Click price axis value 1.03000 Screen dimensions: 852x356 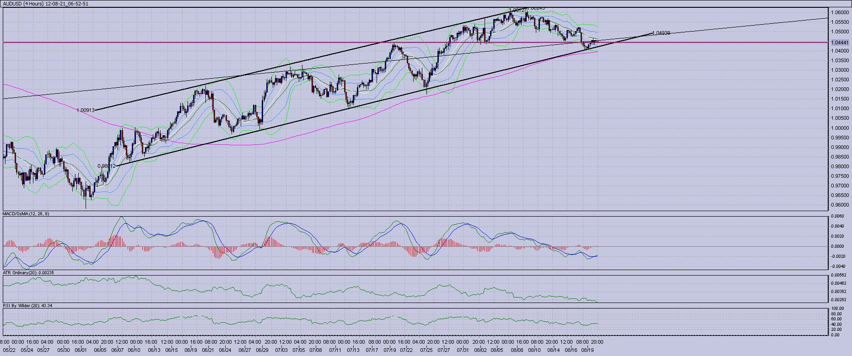[841, 70]
